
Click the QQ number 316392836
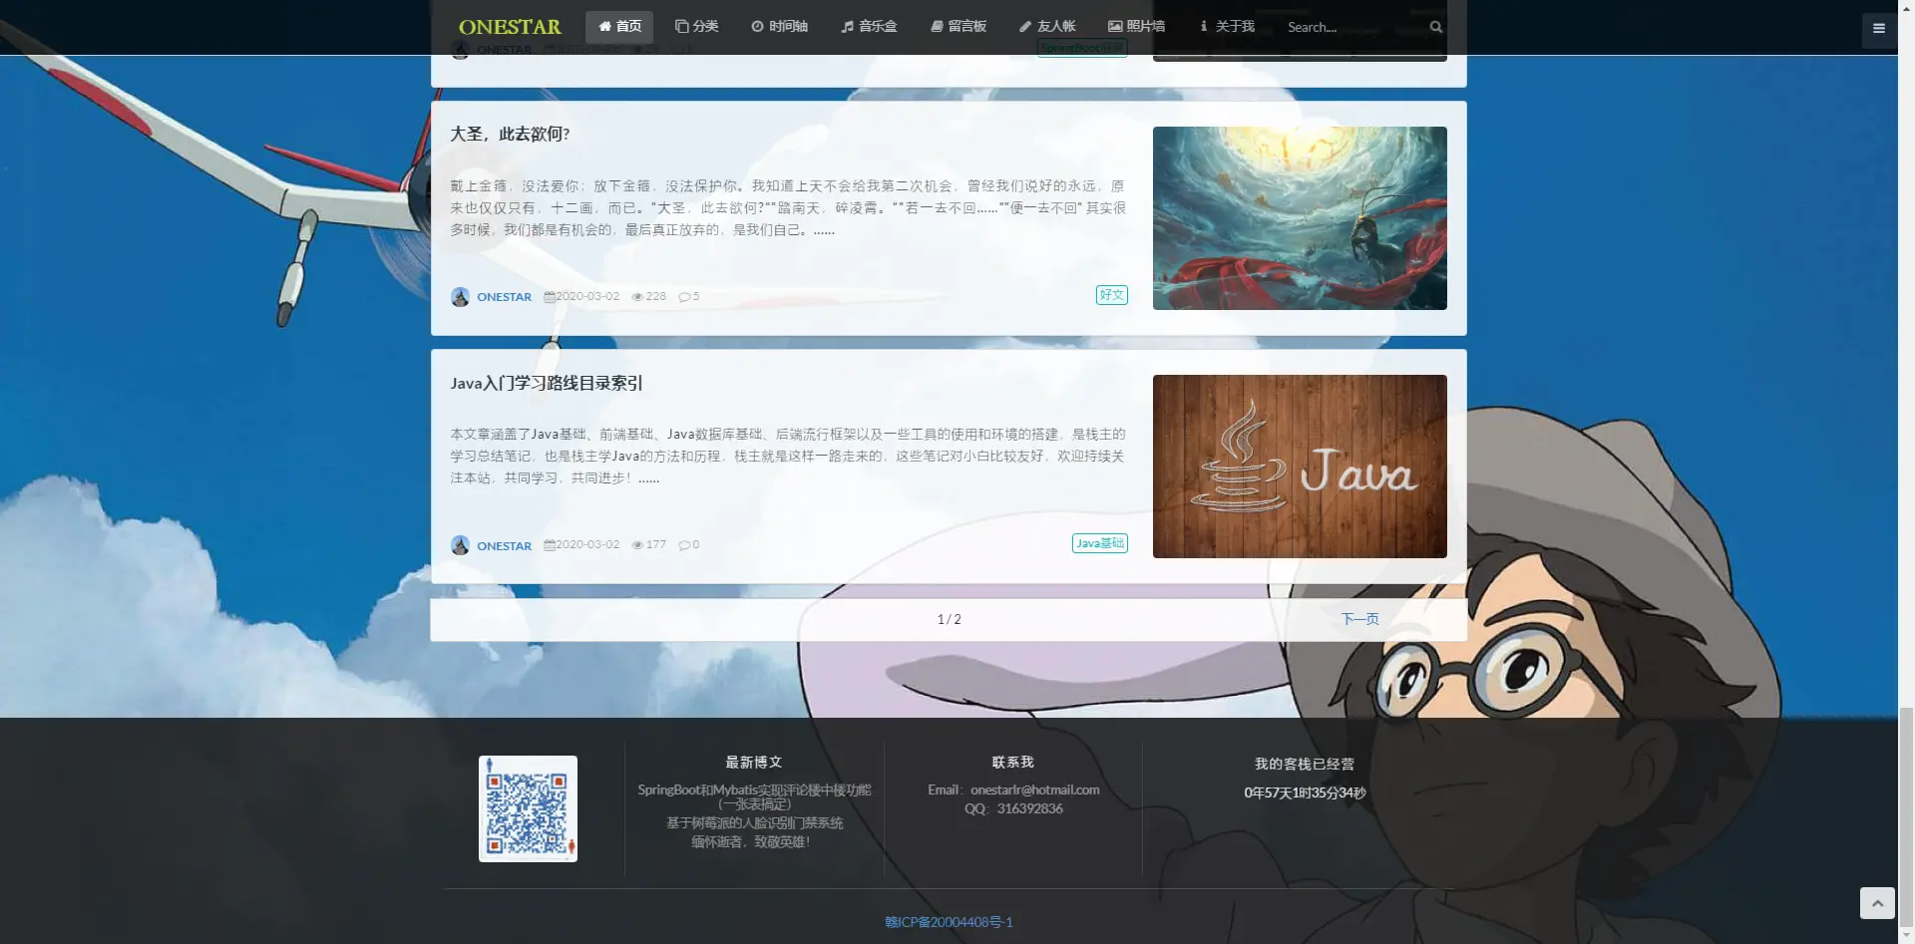tap(1029, 809)
